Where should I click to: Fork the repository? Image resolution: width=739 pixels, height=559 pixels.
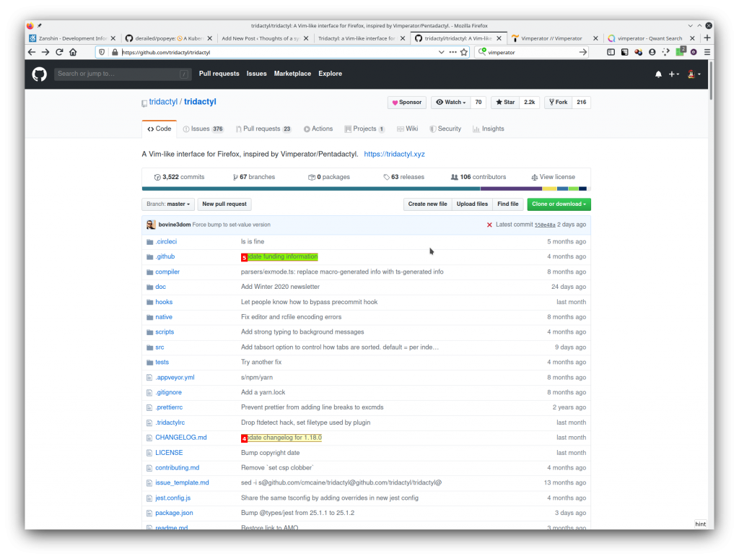[x=558, y=103]
